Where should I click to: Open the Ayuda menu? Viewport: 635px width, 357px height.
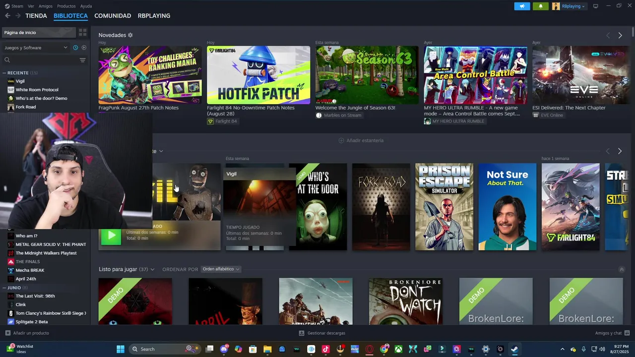pyautogui.click(x=86, y=6)
